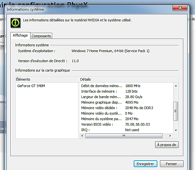Screen dimensions: 195x170
Task: Click the Version d'exécution de DirectX label
Action: (x=43, y=61)
